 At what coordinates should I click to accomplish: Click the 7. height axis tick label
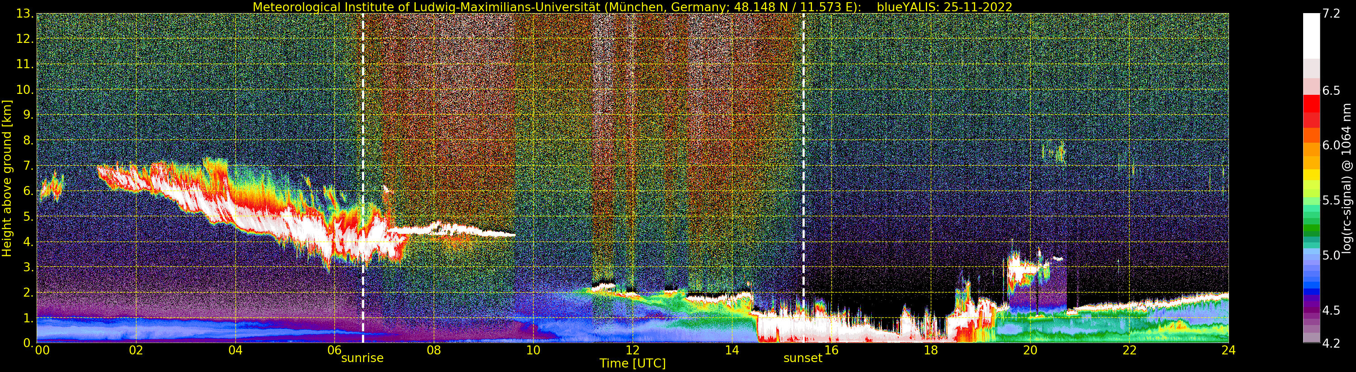[28, 166]
